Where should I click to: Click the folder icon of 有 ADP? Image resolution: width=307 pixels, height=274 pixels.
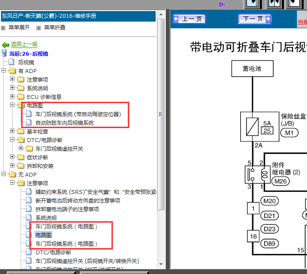[x=12, y=71]
